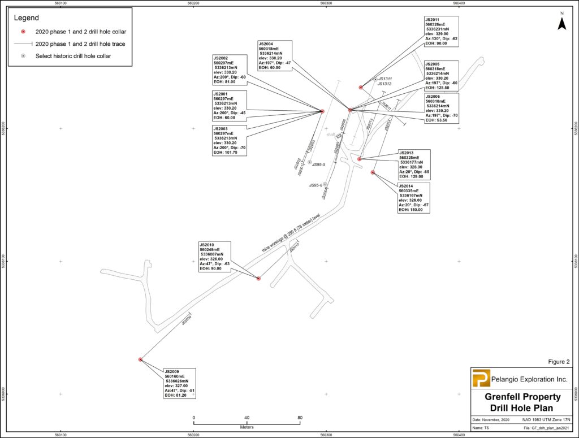Click the historic JS95-5 collar symbol
The height and width of the screenshot is (438, 579).
pyautogui.click(x=309, y=162)
